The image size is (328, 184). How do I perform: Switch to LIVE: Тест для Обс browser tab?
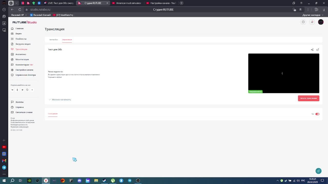(58, 3)
